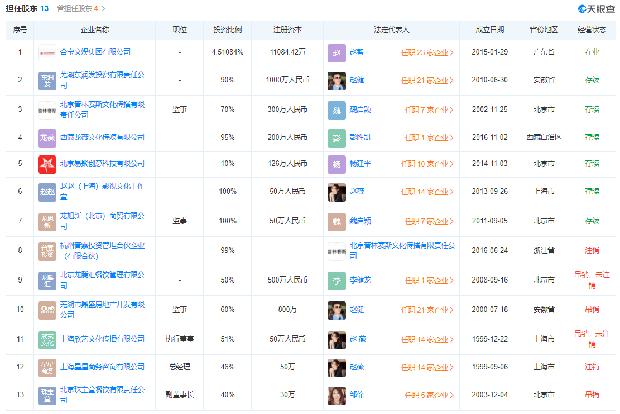This screenshot has height=414, width=620.
Task: Click the 天眼查 logo
Action: click(x=596, y=9)
